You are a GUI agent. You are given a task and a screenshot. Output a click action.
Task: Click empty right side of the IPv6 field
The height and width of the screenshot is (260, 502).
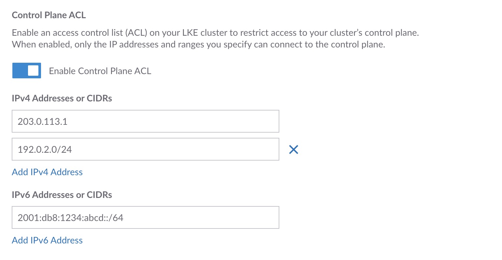click(228, 218)
